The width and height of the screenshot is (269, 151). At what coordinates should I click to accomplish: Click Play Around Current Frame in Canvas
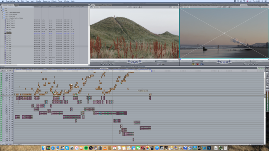coord(227,62)
